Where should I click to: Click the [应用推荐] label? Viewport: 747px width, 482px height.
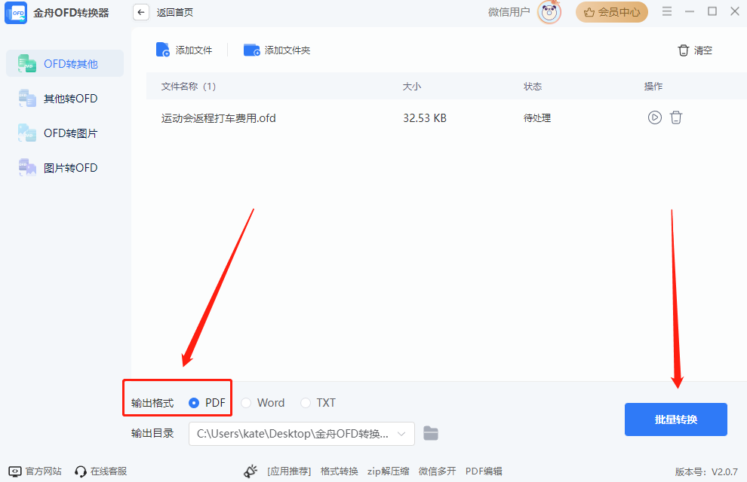tap(289, 471)
